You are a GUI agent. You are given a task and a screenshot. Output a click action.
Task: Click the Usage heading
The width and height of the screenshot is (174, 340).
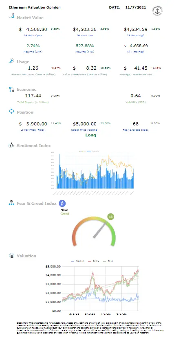click(23, 62)
